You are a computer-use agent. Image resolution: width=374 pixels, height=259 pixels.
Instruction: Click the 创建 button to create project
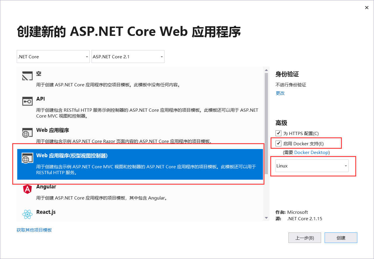341,237
